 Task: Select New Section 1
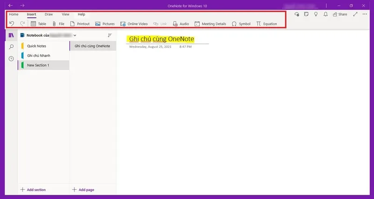coord(43,65)
